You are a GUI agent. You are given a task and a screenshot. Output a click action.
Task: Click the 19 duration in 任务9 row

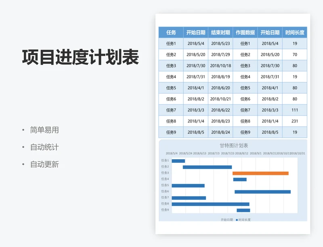coord(295,133)
